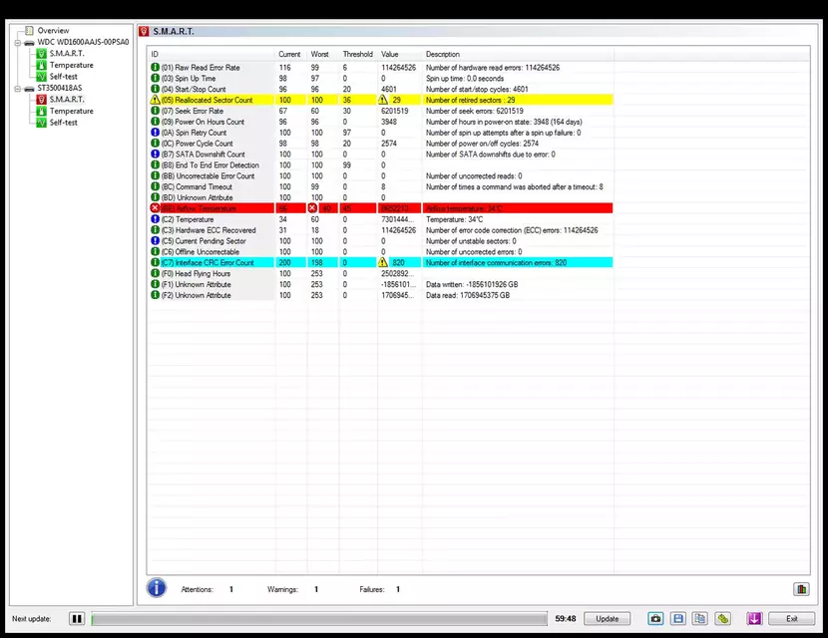The image size is (828, 638).
Task: Click the bar chart graph icon
Action: click(x=801, y=589)
